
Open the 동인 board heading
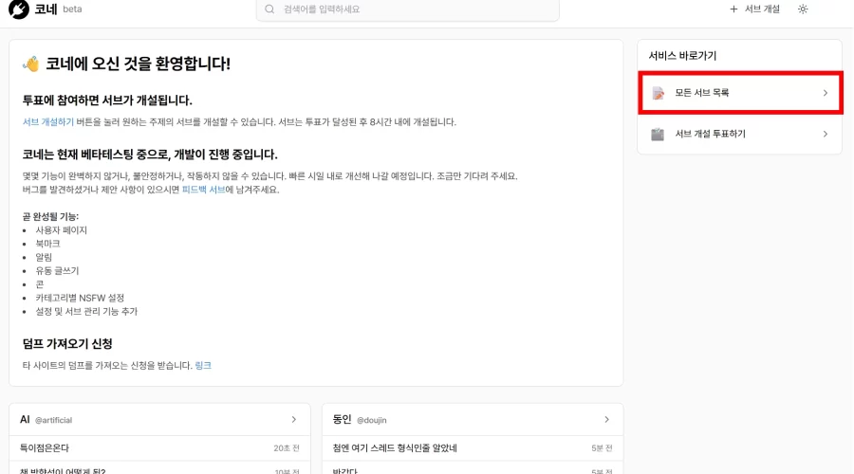coord(342,420)
